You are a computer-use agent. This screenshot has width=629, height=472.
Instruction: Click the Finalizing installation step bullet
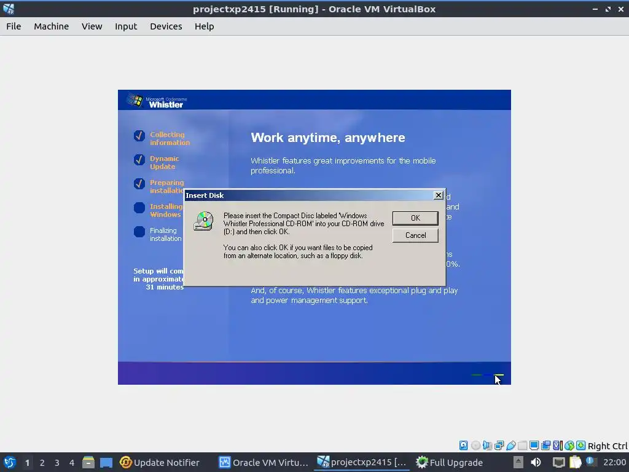139,232
